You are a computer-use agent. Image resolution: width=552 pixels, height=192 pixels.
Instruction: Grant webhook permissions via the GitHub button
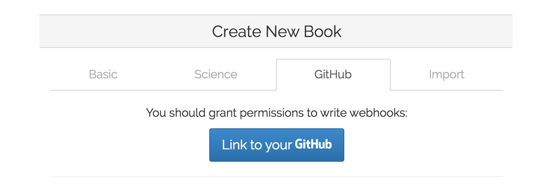click(276, 145)
